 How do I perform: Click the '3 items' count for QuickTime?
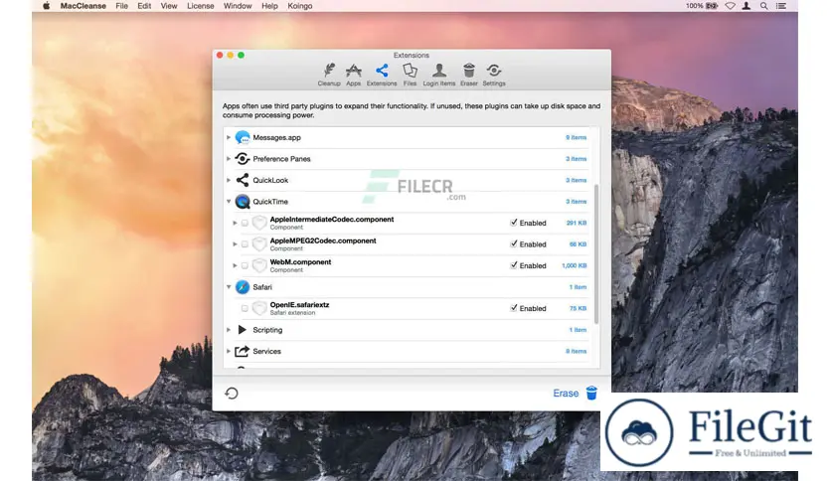pyautogui.click(x=576, y=202)
